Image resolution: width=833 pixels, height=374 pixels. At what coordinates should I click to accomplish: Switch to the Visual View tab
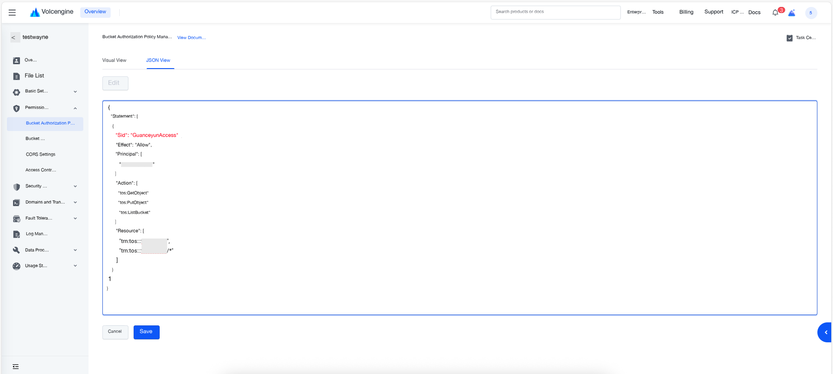[x=115, y=60]
